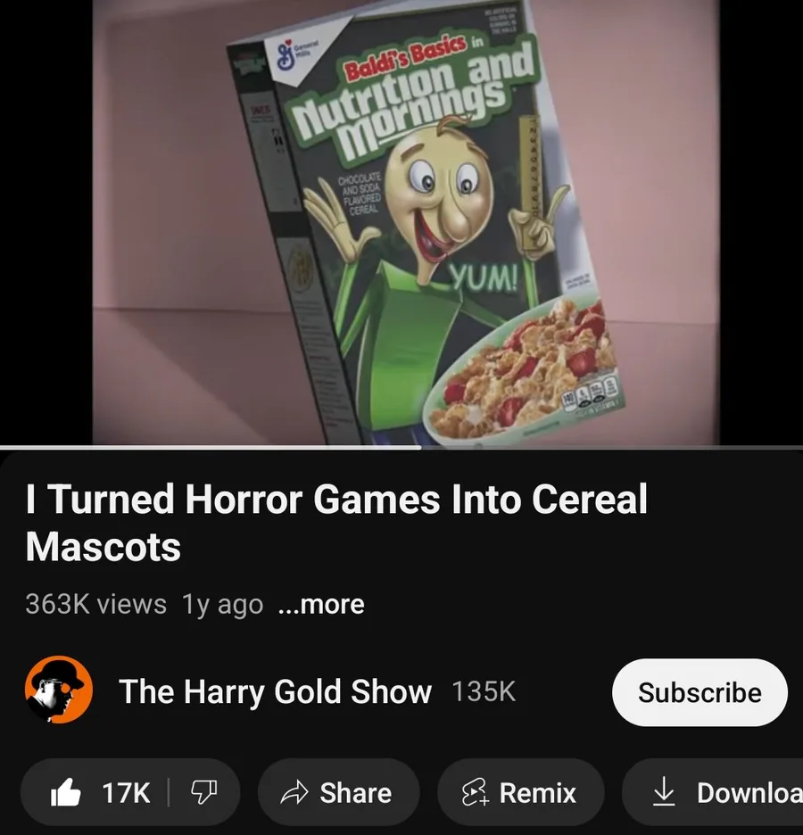Click the 17K like count

click(126, 793)
